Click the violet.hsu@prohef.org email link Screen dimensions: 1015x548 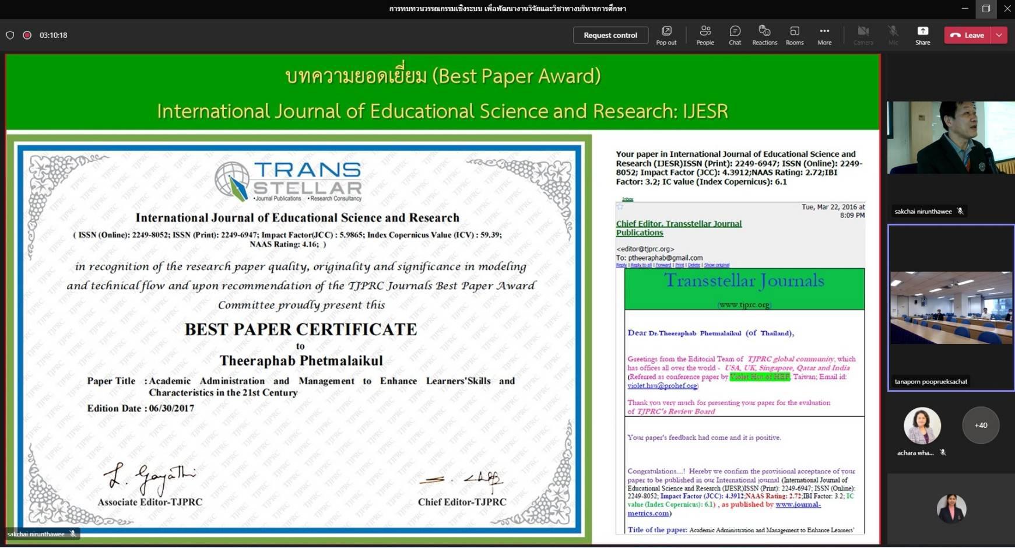coord(662,385)
